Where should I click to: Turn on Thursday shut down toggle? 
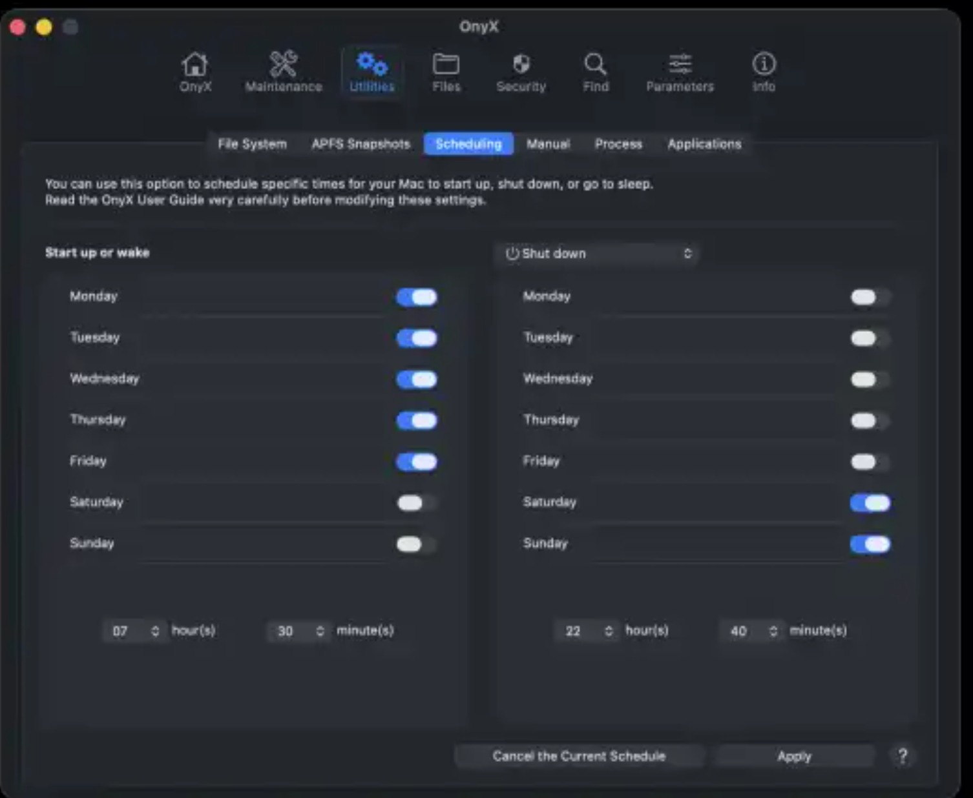(x=870, y=421)
